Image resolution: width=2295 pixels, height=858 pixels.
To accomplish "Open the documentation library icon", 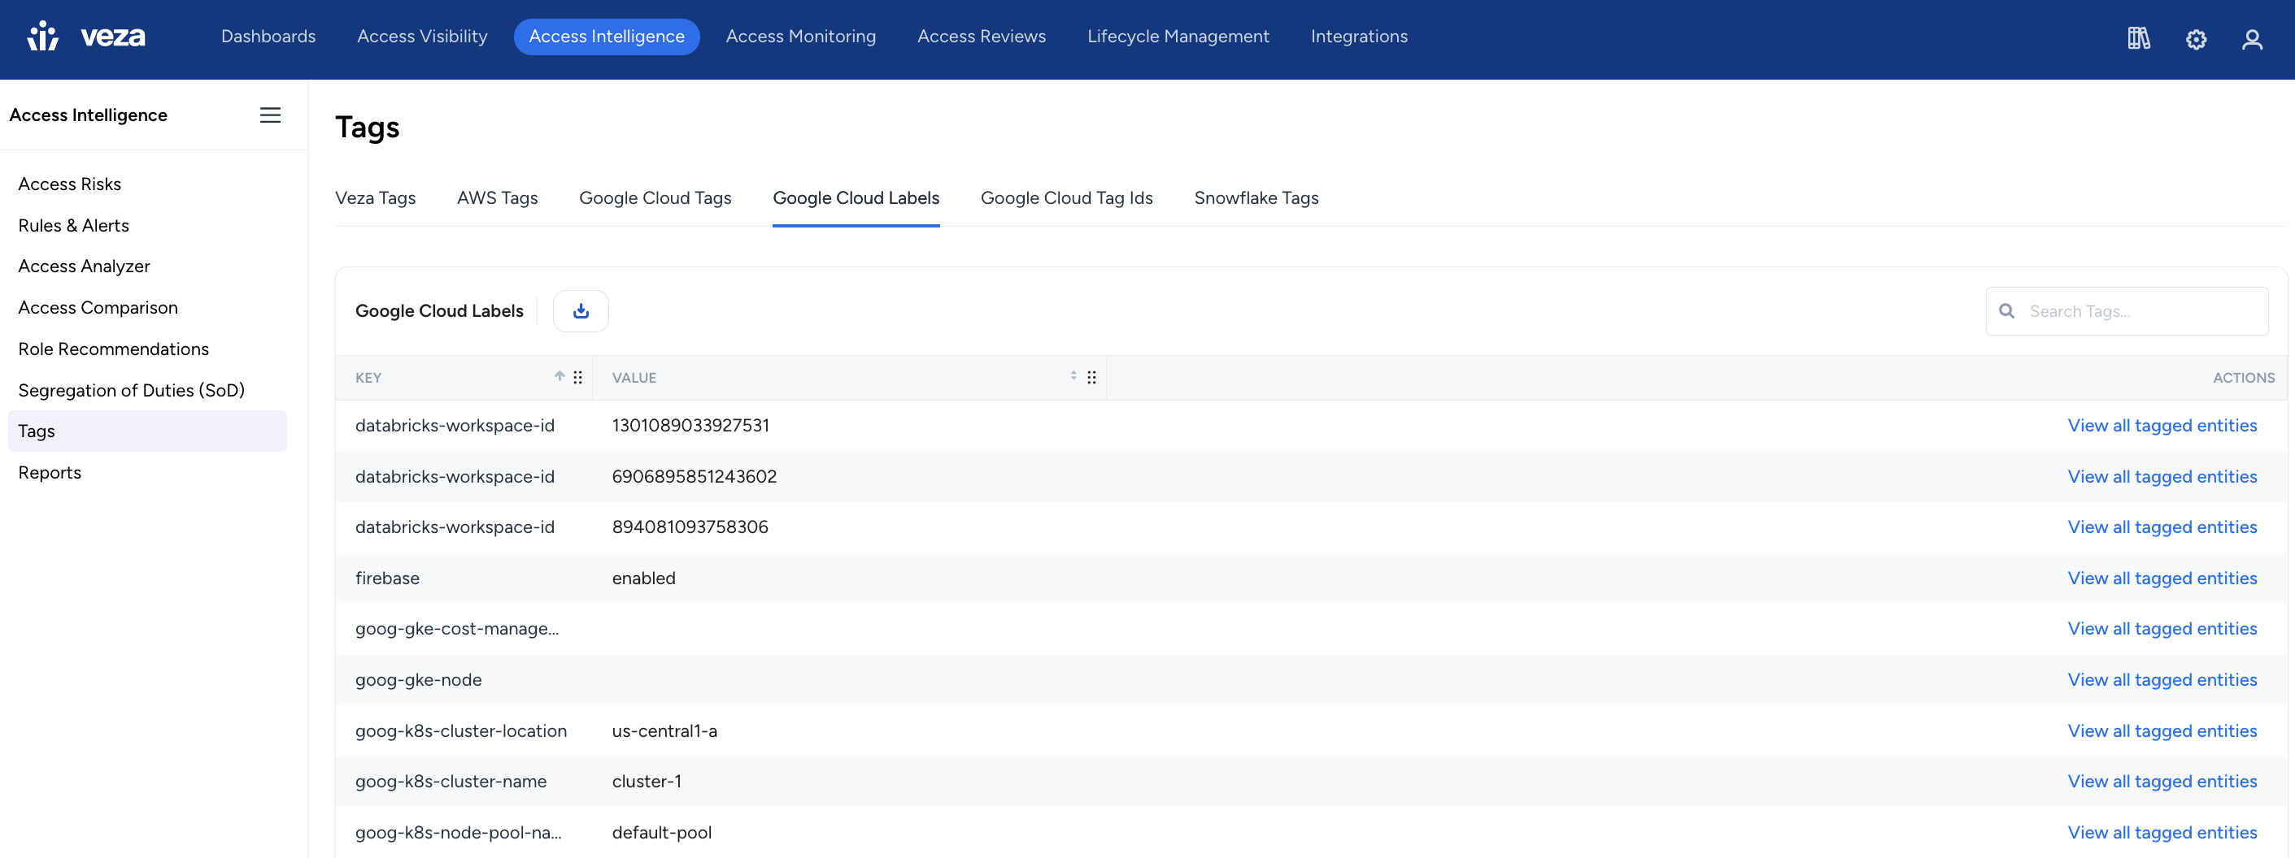I will coord(2138,38).
